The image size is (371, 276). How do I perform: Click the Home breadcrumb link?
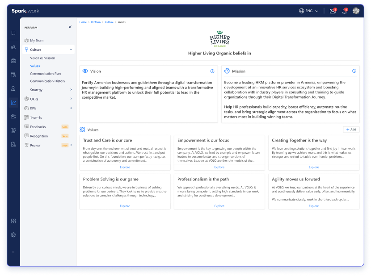pos(83,22)
